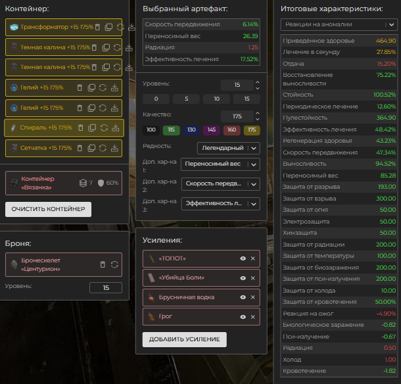Click the armor Уровень input field

(x=105, y=287)
